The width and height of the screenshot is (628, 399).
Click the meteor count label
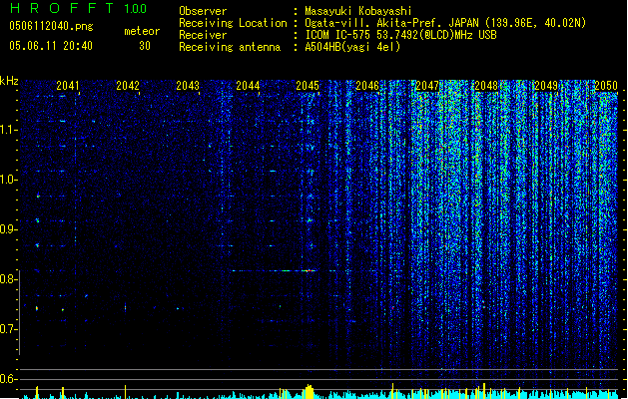[x=142, y=31]
